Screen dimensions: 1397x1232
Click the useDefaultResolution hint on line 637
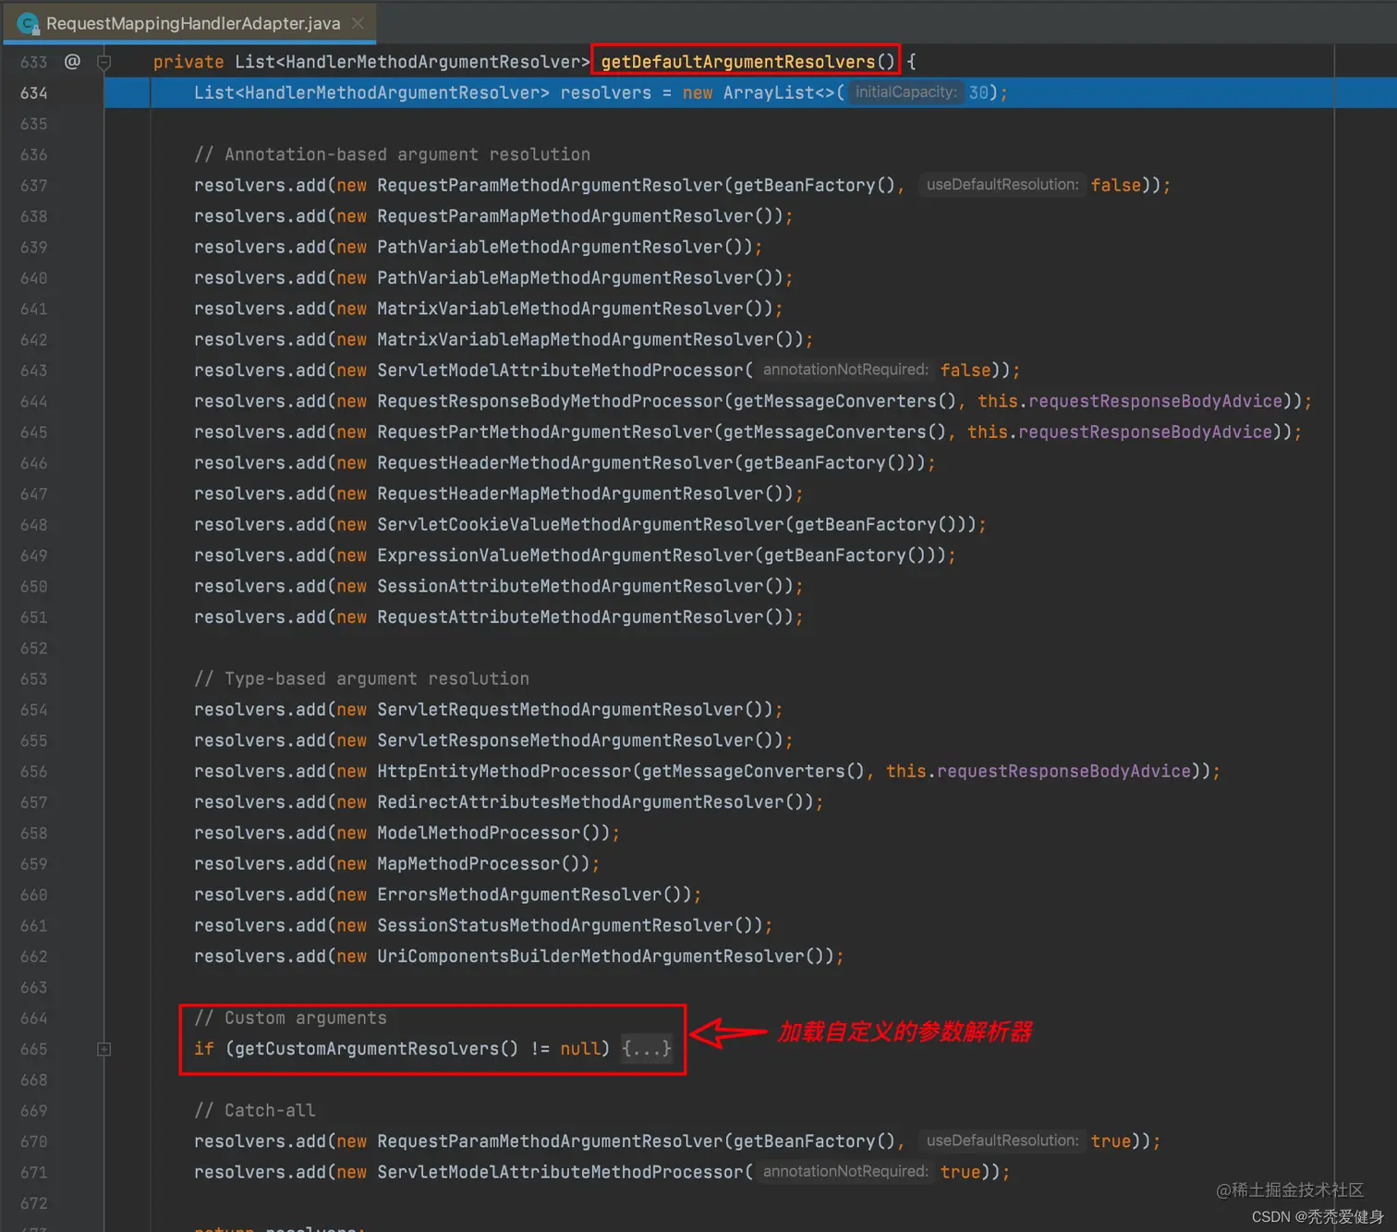(x=1002, y=185)
